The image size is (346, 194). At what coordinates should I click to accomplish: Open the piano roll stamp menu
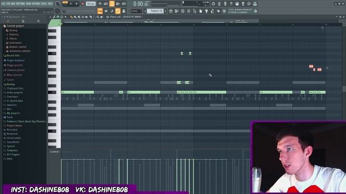tap(62, 17)
